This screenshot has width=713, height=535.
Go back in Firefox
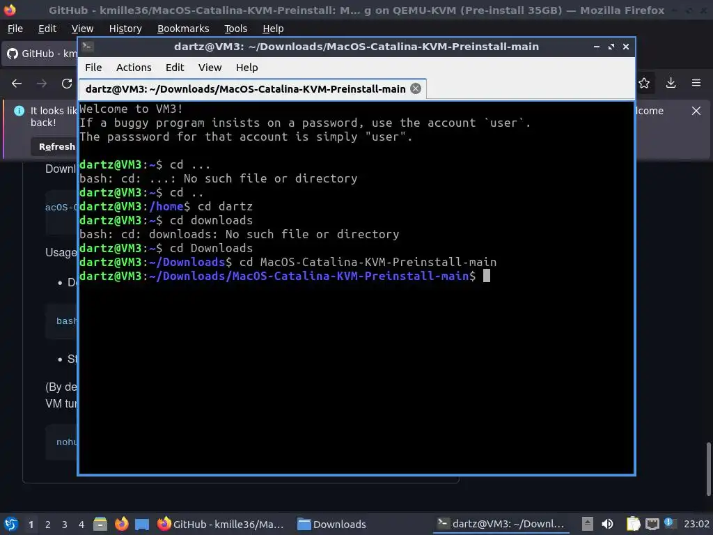17,84
